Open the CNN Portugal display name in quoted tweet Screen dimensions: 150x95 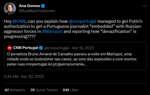coord(26,48)
